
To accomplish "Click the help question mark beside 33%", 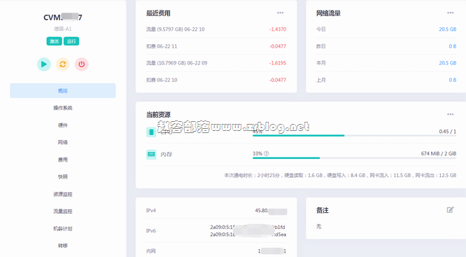I will click(x=267, y=153).
